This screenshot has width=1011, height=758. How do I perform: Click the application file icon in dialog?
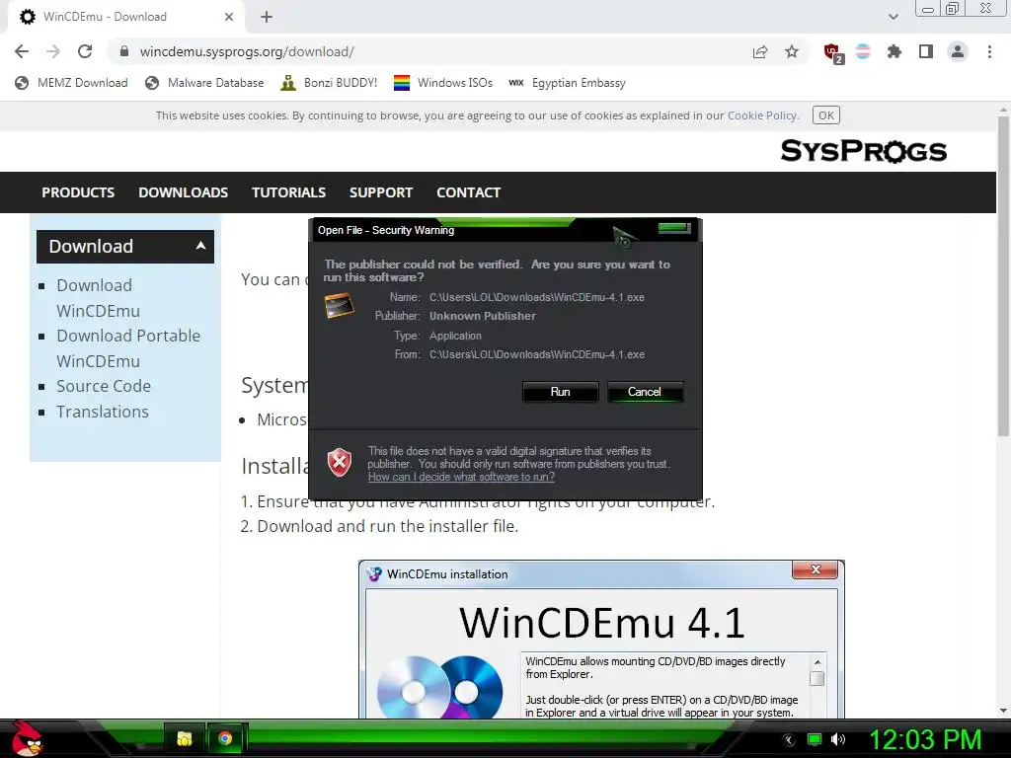[340, 305]
